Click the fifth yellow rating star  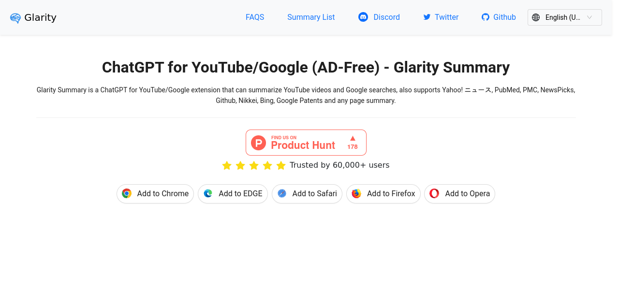click(281, 166)
